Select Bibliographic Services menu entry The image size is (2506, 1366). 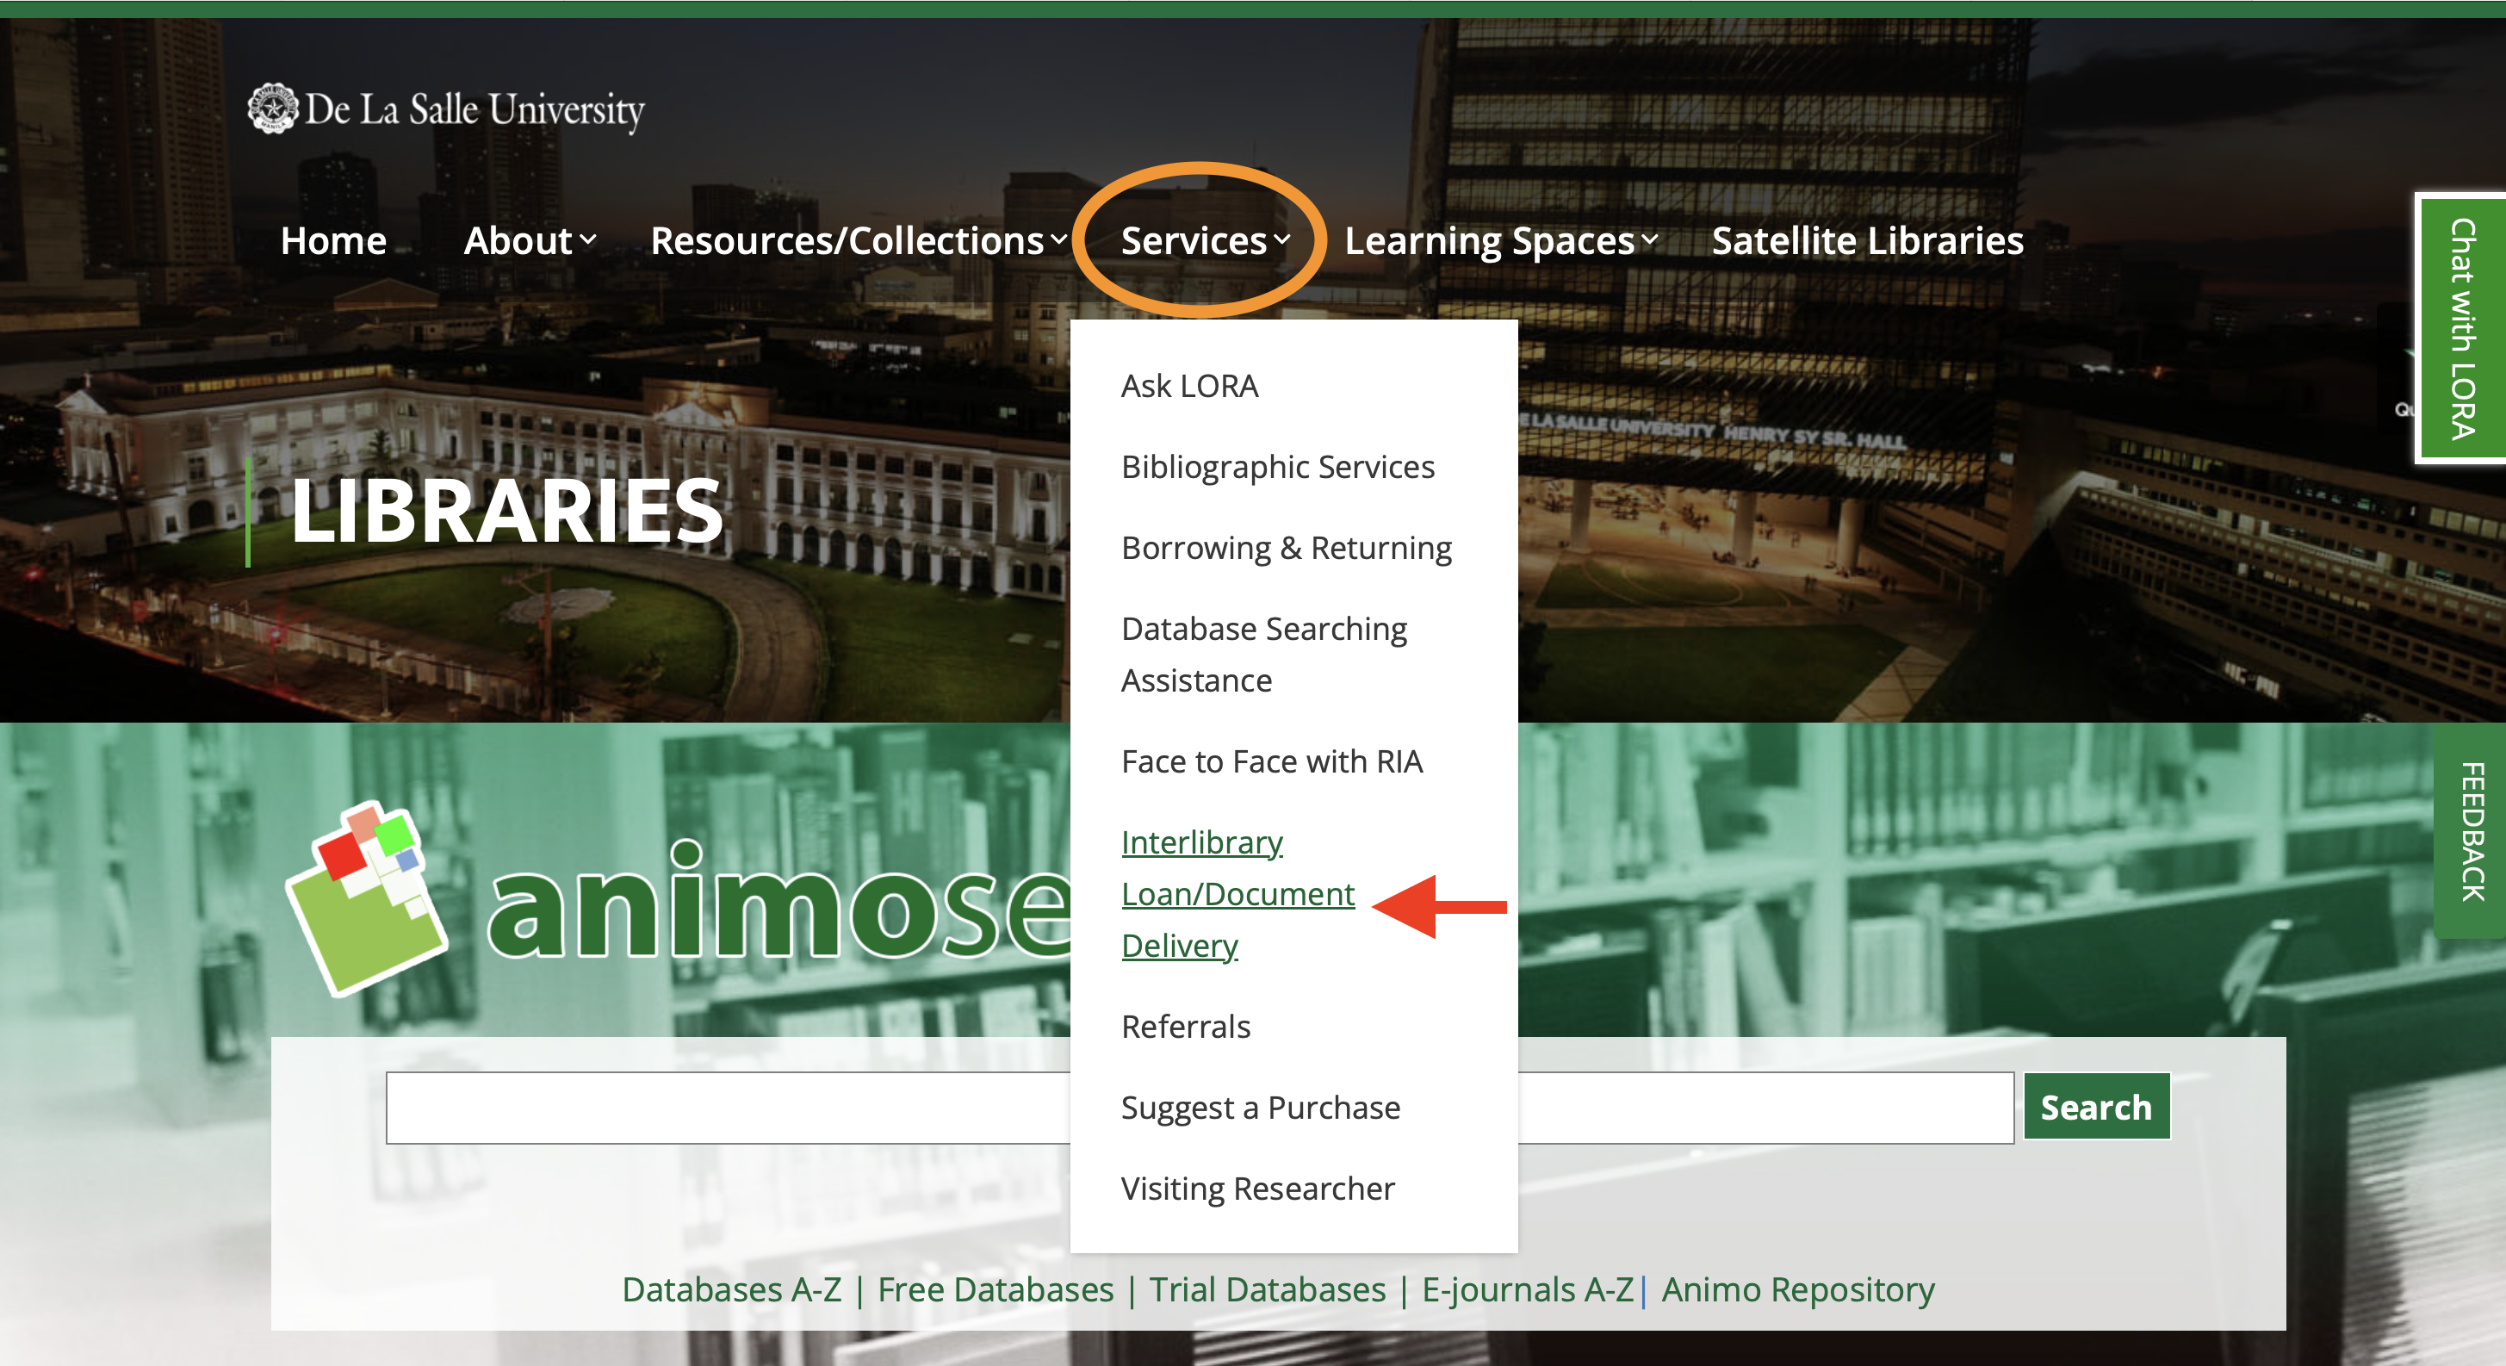click(1277, 467)
